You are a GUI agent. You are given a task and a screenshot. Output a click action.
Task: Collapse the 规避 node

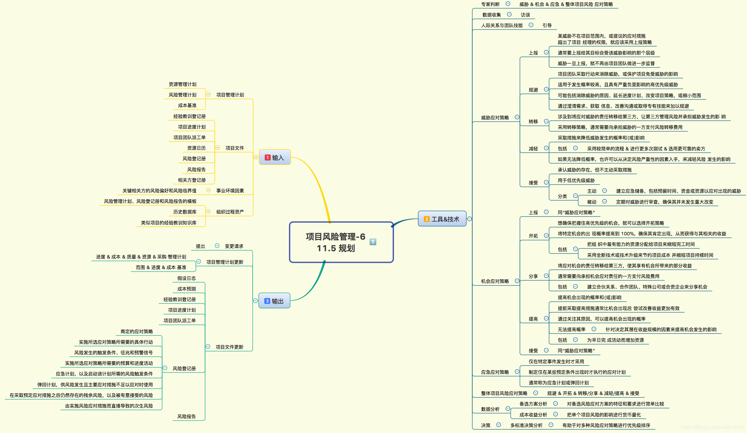[x=546, y=89]
